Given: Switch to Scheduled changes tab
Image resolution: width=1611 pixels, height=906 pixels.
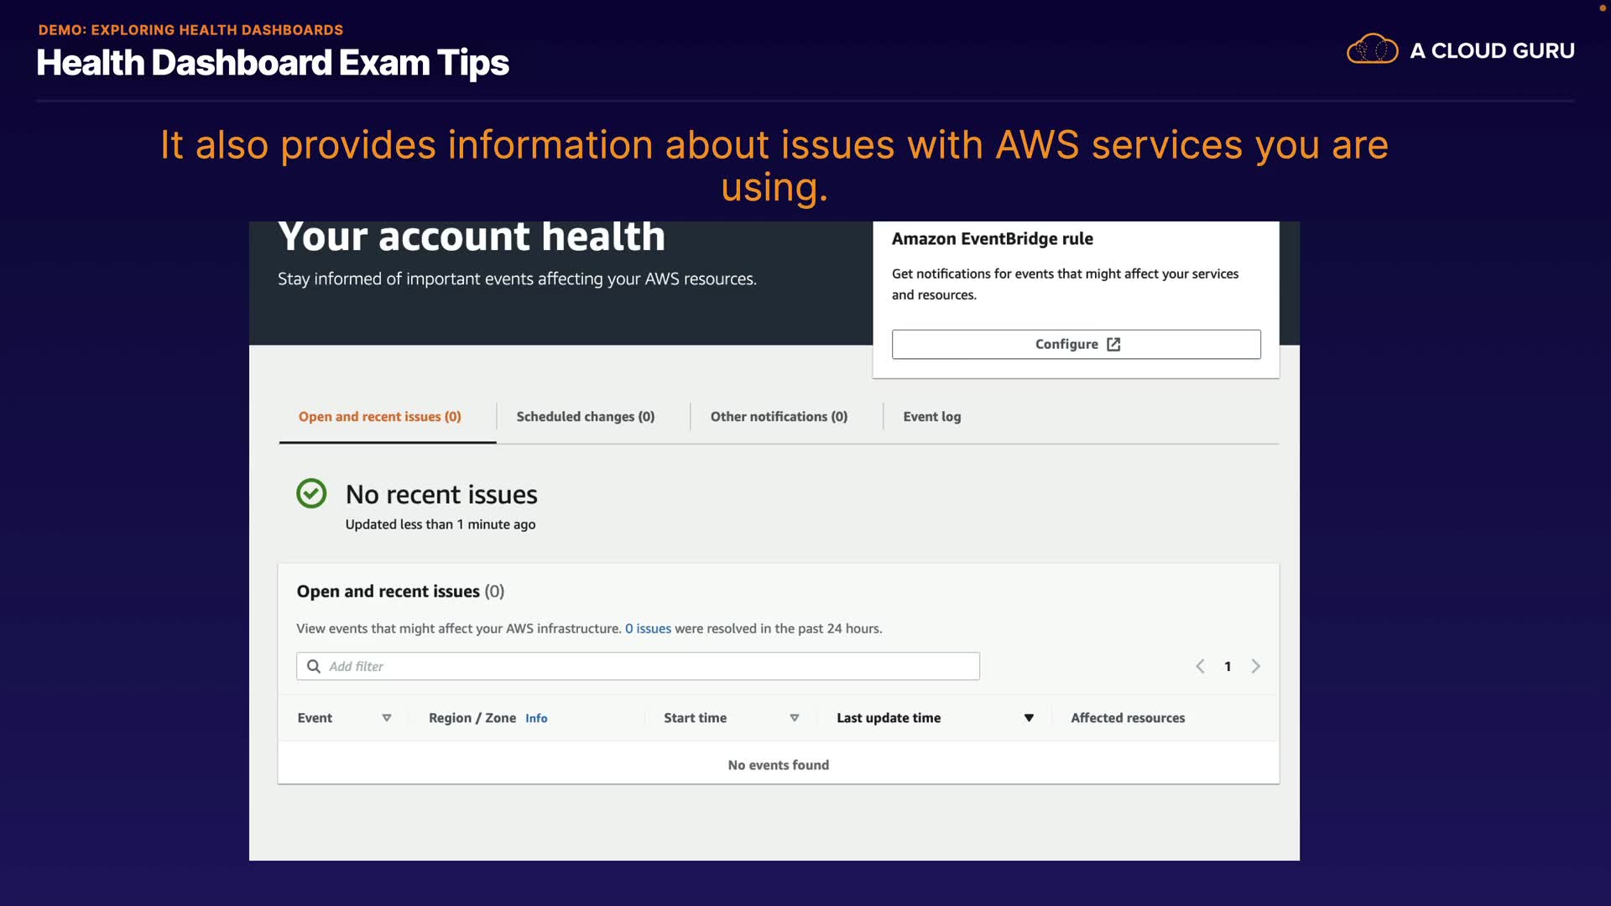Looking at the screenshot, I should point(586,417).
